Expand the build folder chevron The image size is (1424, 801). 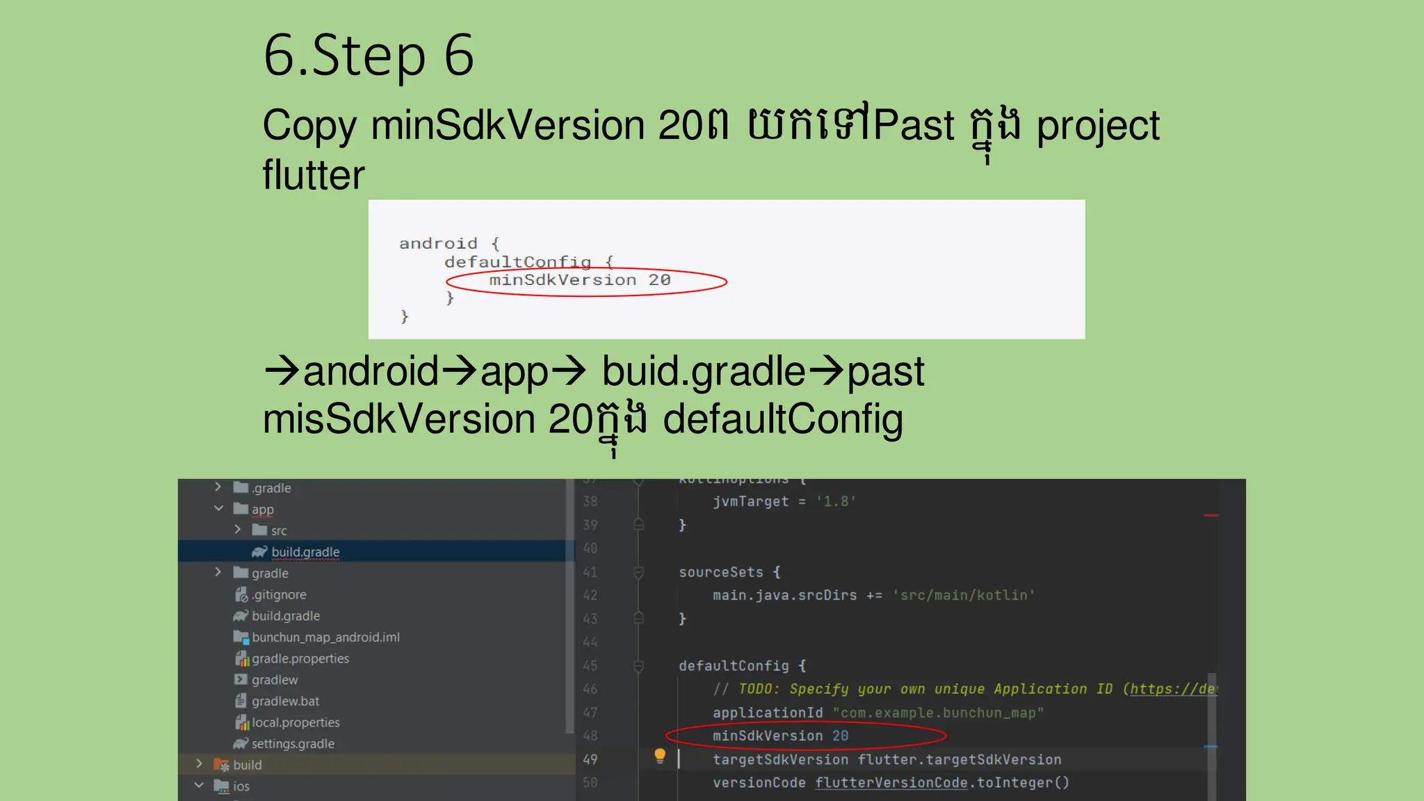(199, 764)
